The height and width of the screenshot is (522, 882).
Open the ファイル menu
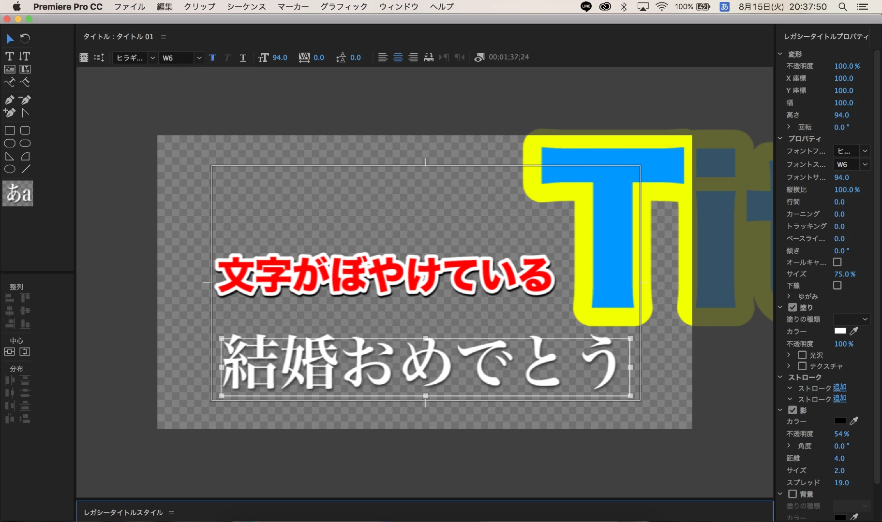[x=129, y=7]
